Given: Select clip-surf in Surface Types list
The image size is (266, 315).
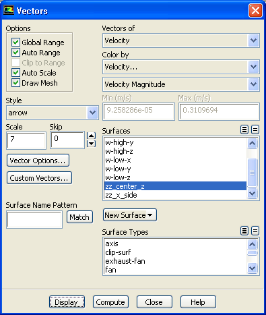Looking at the screenshot, I should click(x=175, y=252).
